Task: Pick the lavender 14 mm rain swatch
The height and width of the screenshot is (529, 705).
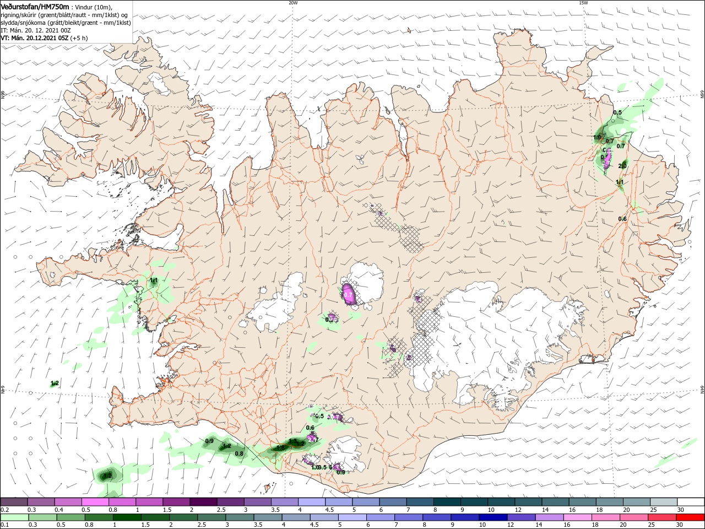Action: click(549, 517)
